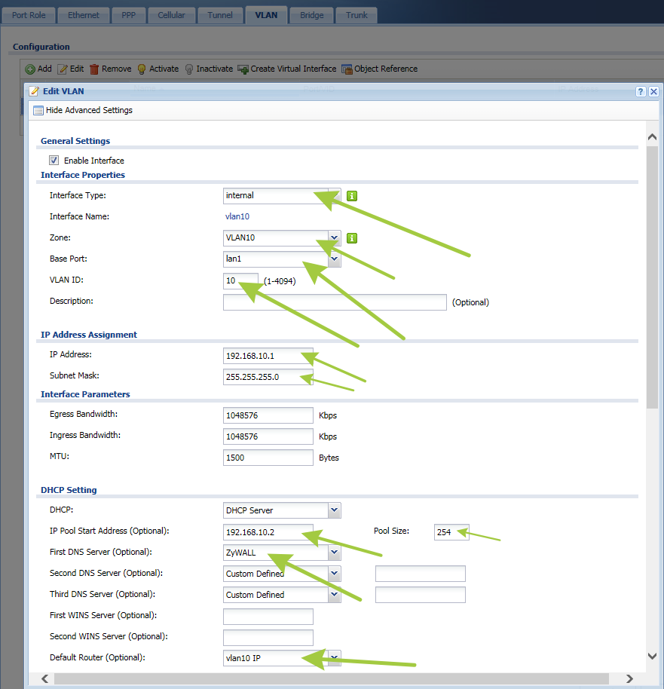
Task: Click the Third DNS custom address field
Action: pos(421,595)
